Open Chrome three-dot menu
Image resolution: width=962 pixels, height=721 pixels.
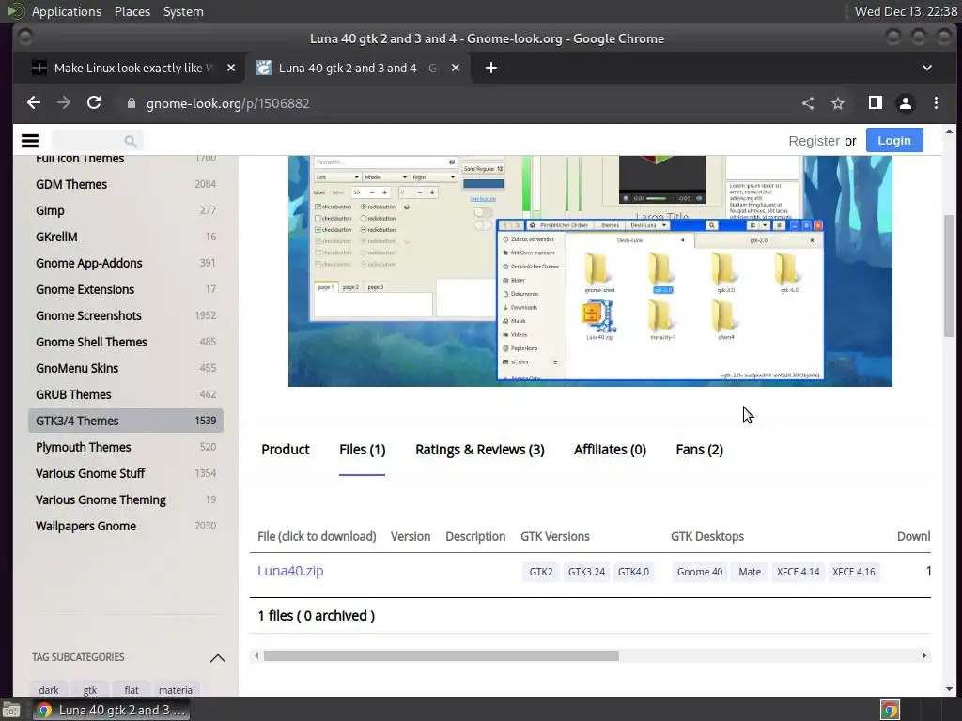tap(936, 103)
